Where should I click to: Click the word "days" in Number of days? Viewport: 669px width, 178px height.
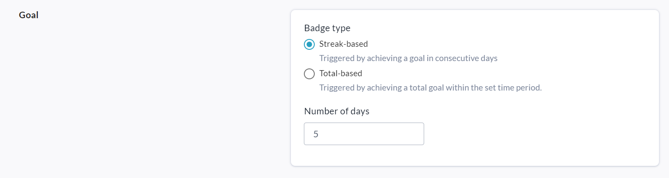click(x=360, y=111)
